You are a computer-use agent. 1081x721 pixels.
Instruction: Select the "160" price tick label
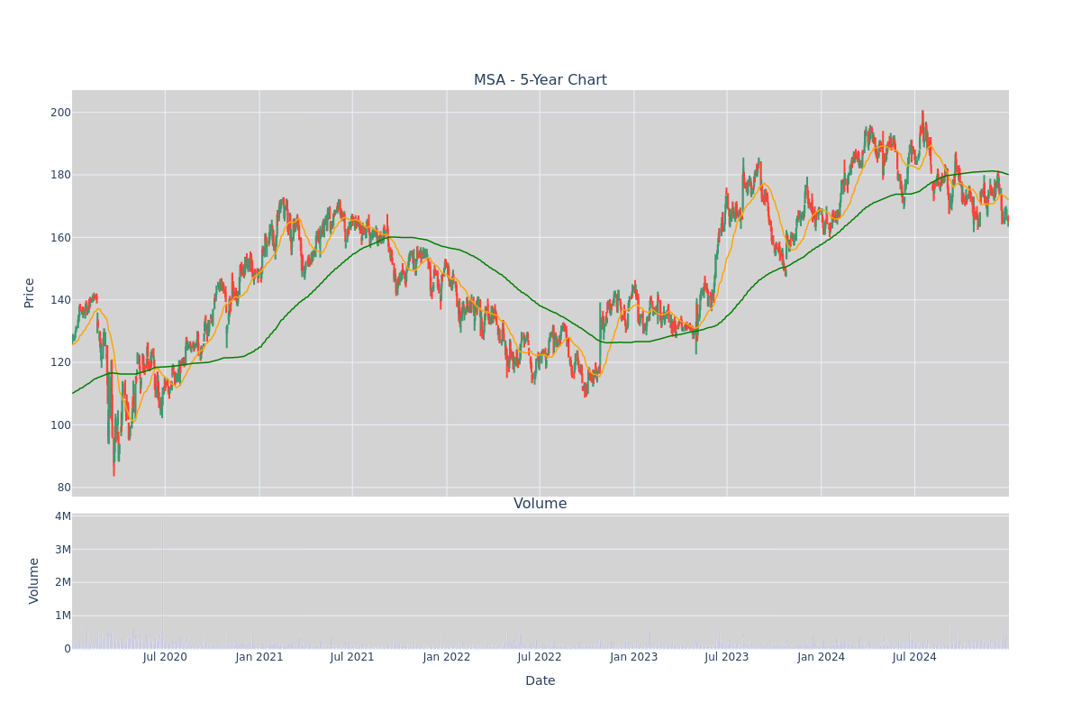(x=61, y=238)
